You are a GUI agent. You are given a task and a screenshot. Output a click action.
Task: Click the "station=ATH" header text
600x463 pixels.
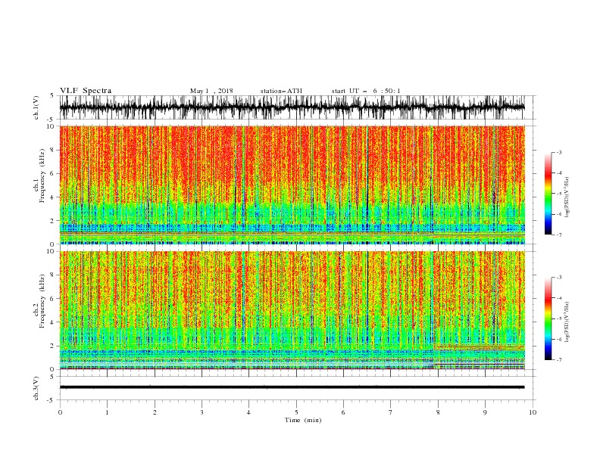[281, 91]
